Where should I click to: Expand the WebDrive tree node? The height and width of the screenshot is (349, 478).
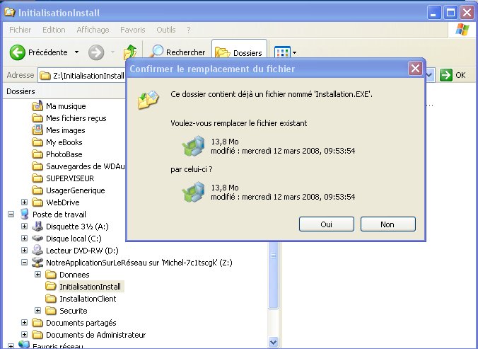point(24,202)
